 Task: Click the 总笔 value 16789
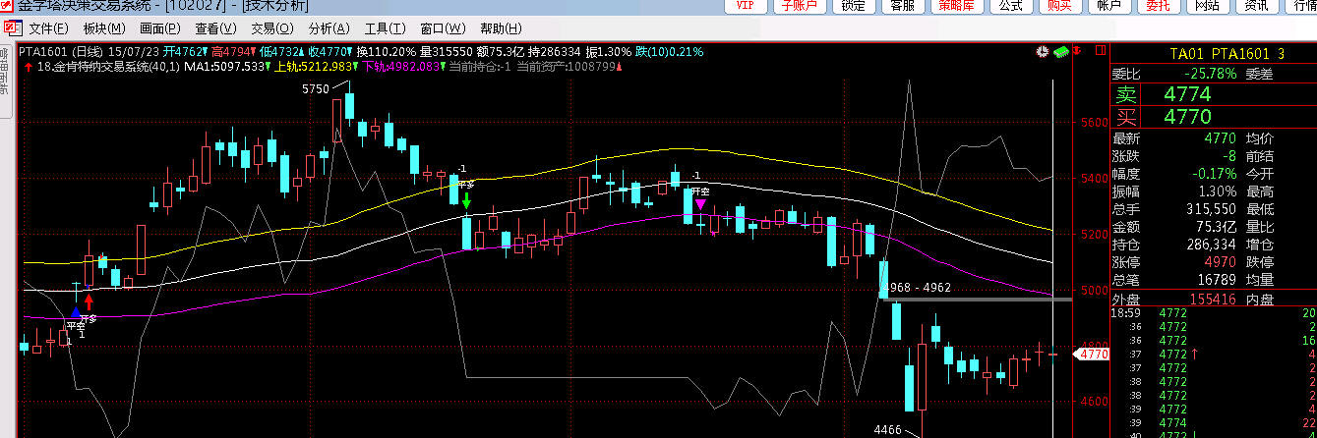1217,280
